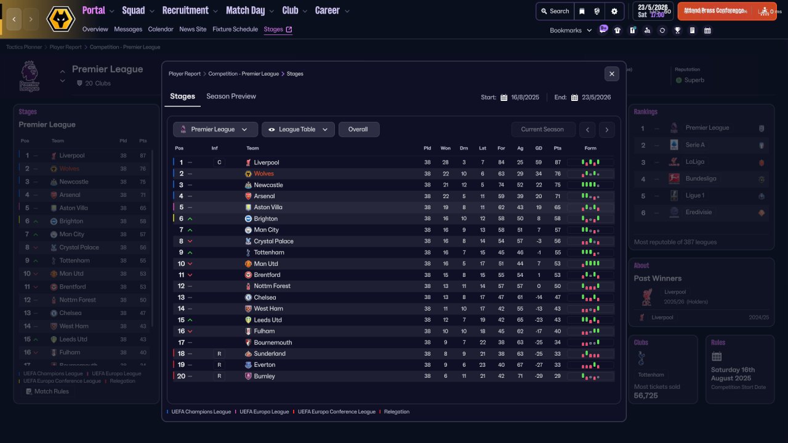The height and width of the screenshot is (443, 788).
Task: Click the Search button
Action: [x=555, y=11]
